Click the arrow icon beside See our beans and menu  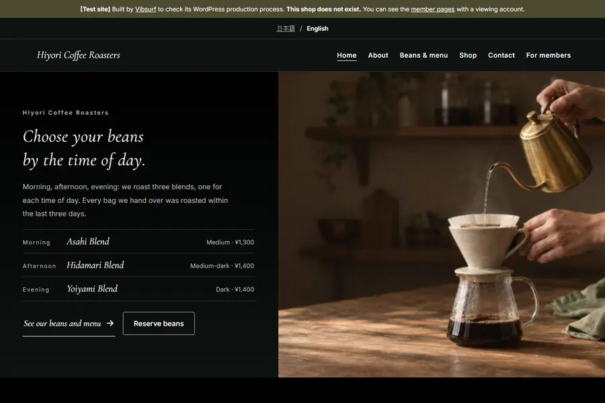point(110,323)
